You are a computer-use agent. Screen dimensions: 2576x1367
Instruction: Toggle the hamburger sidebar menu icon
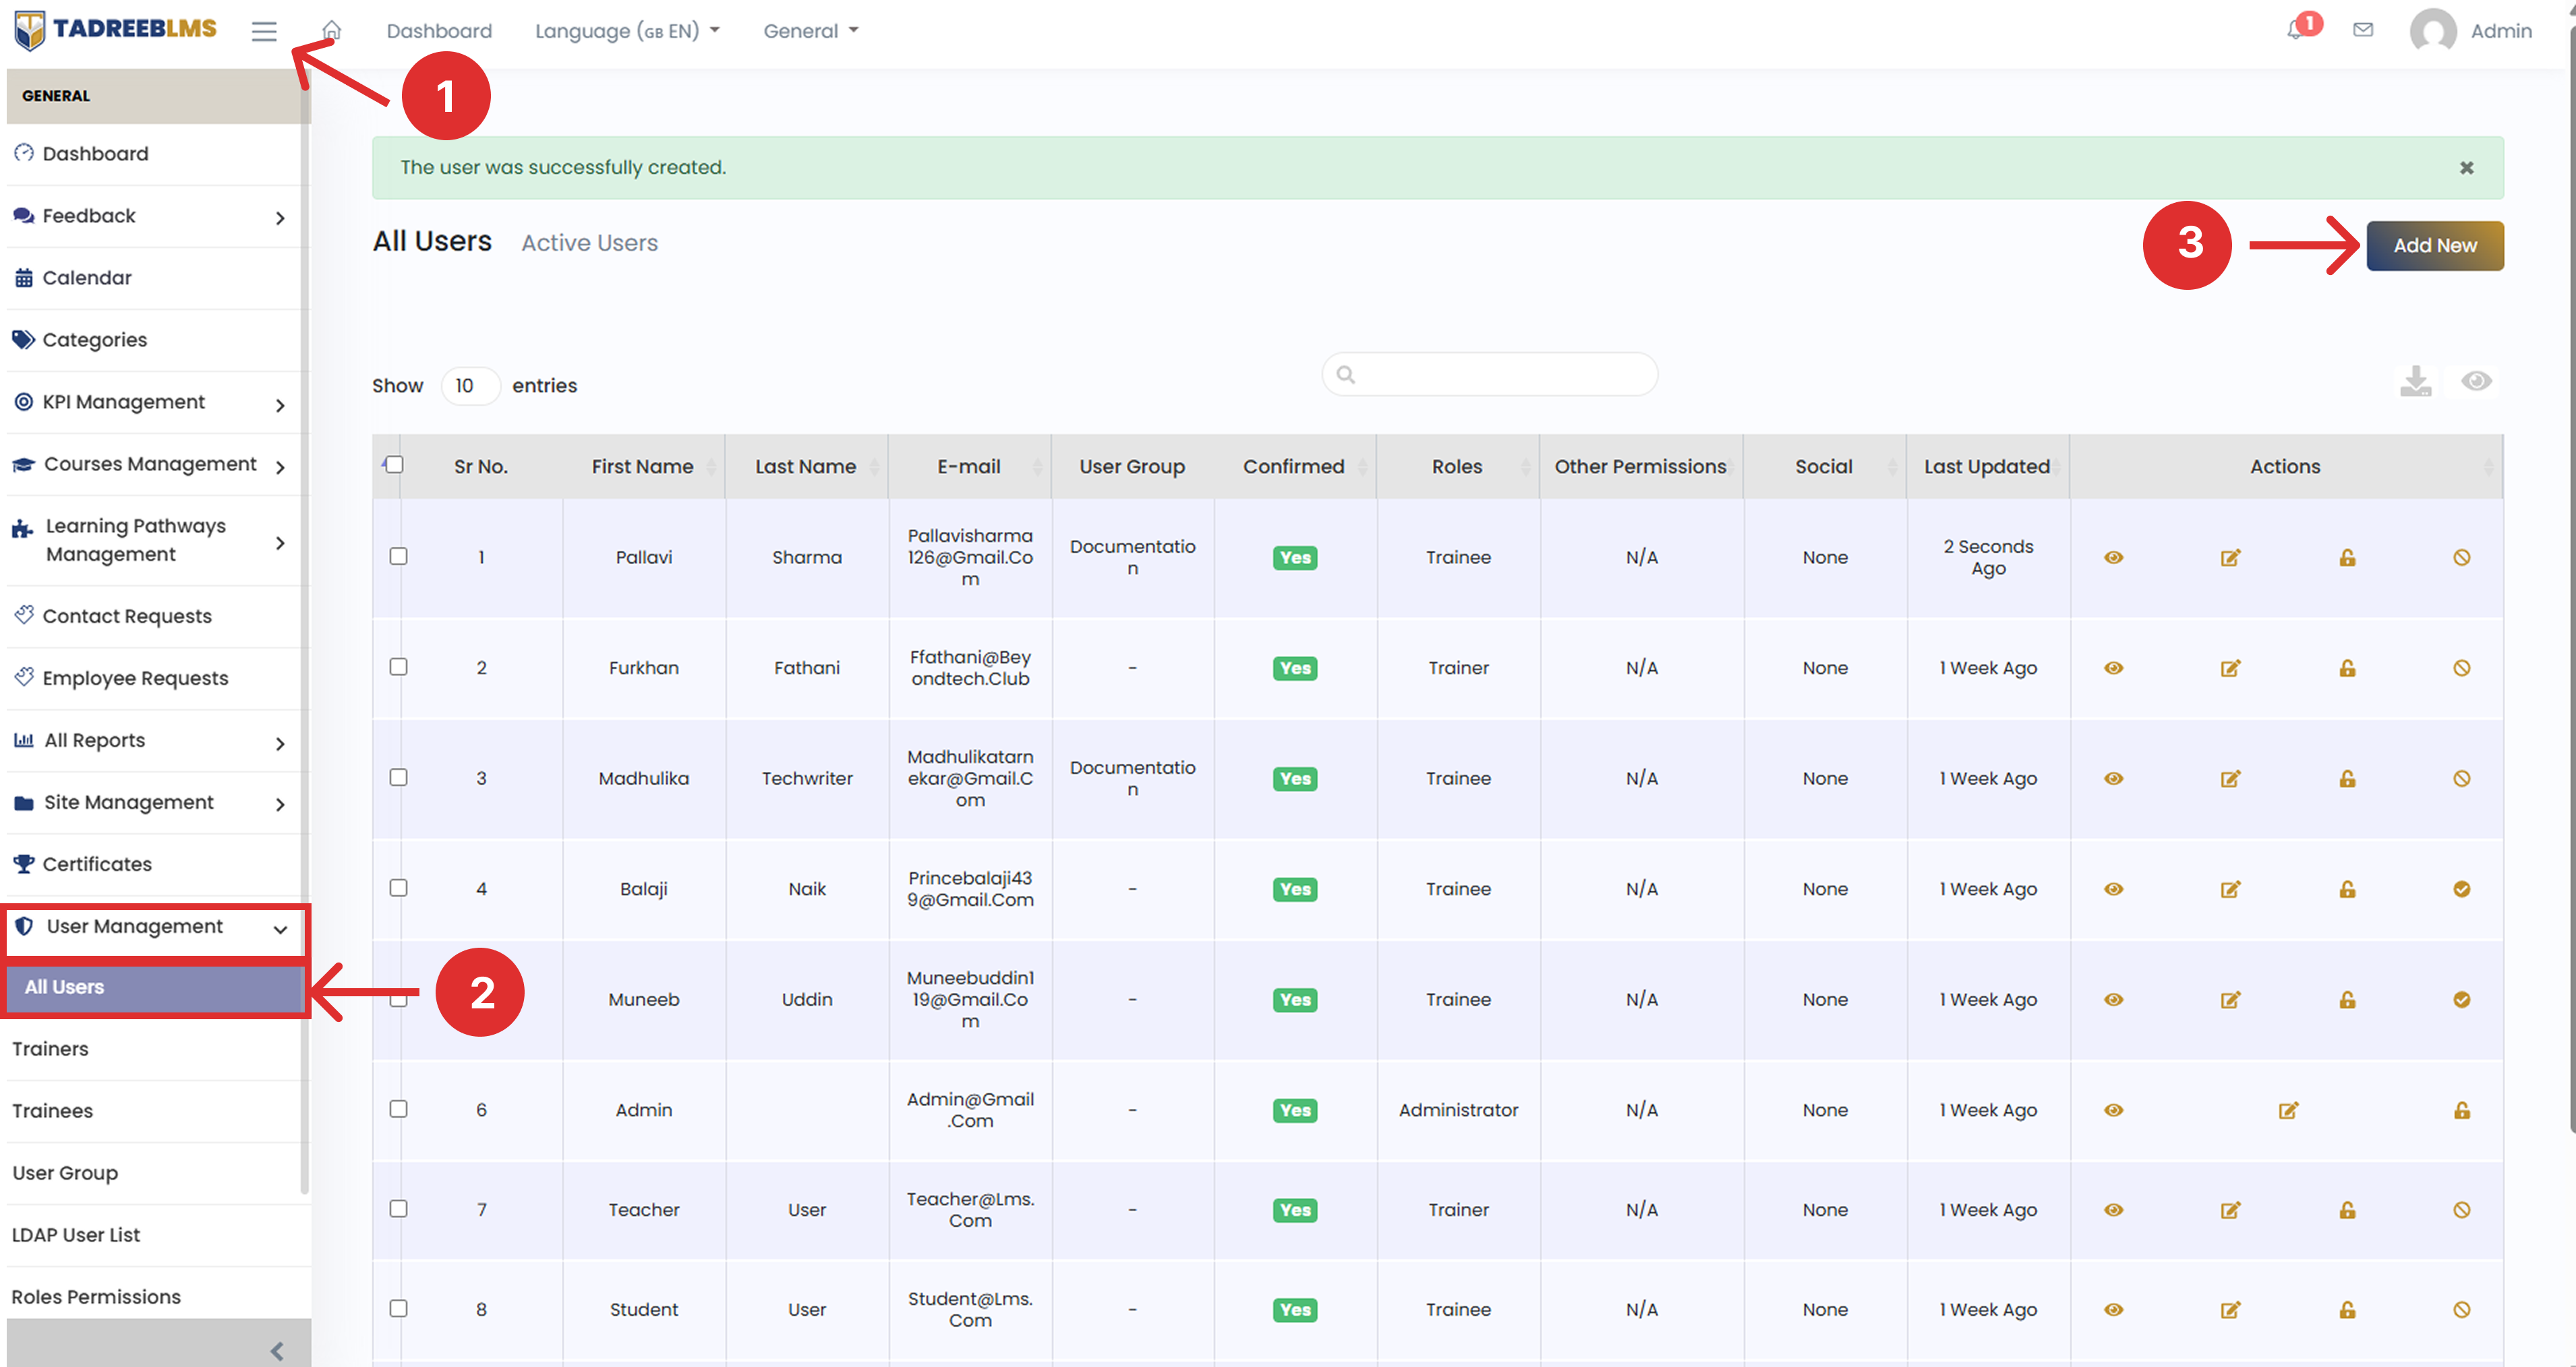pos(264,31)
